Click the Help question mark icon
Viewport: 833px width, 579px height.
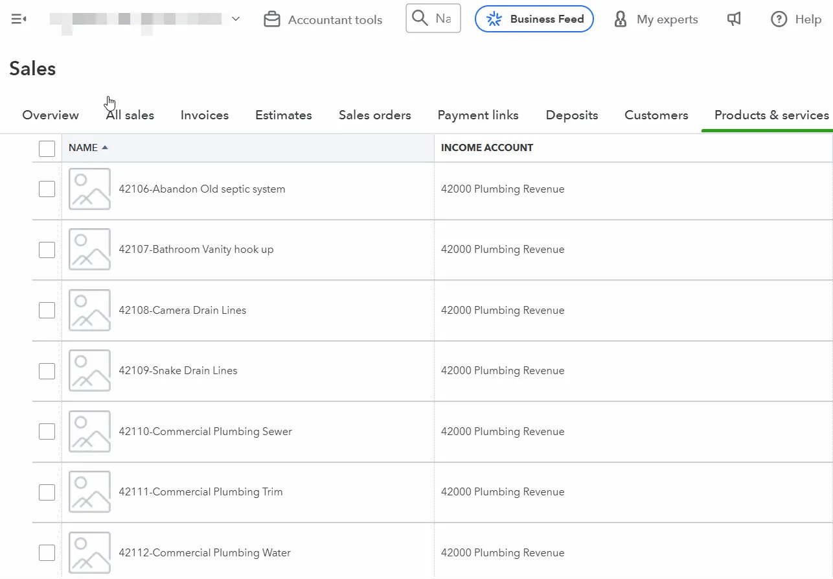point(779,19)
